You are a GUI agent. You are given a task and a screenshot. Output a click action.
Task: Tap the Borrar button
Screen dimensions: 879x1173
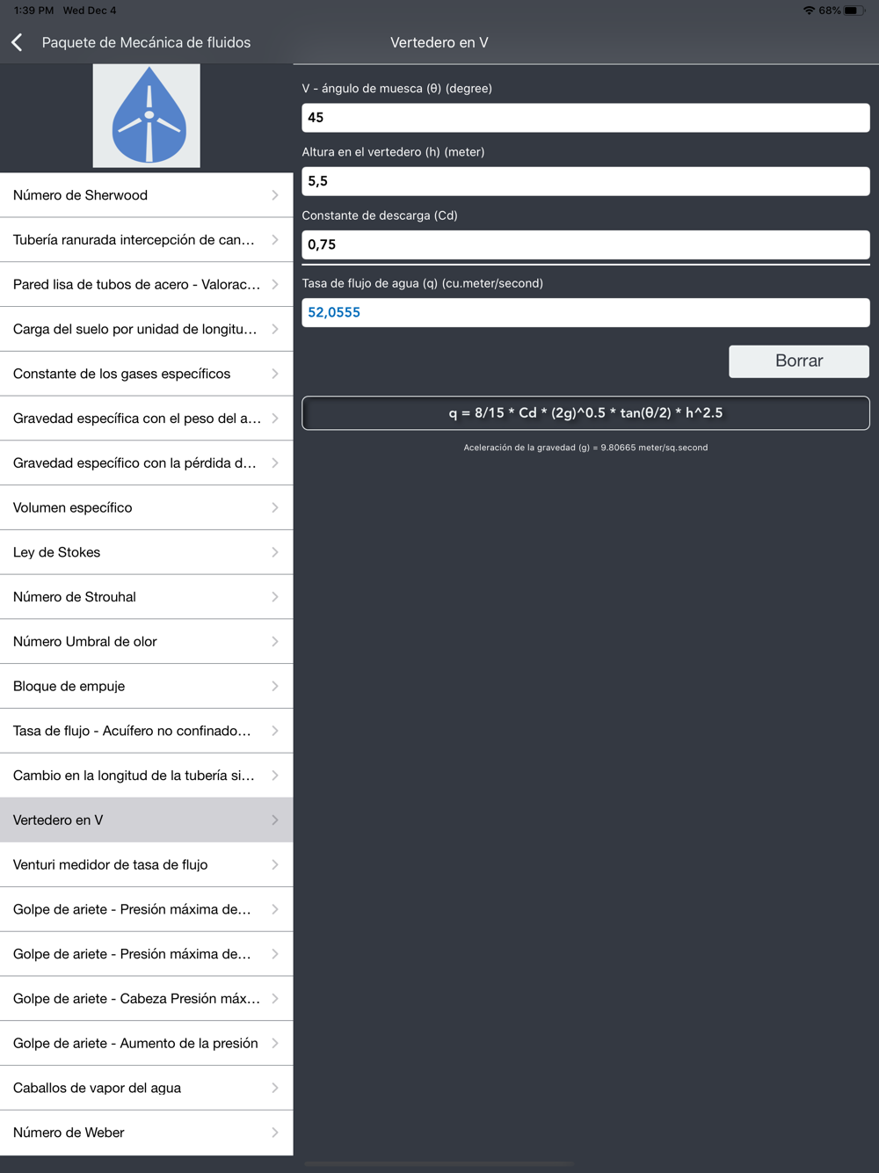[799, 361]
